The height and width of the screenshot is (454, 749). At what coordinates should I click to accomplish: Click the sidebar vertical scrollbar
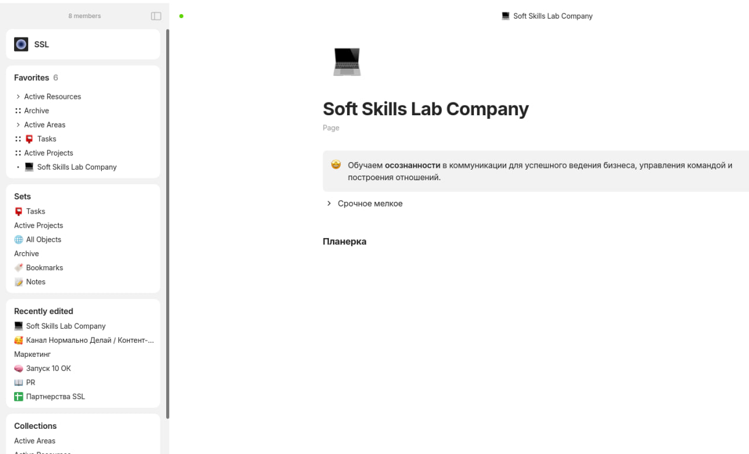point(168,224)
